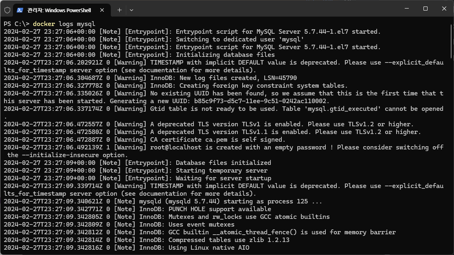
Task: Click 'InnoDB: Uses event mutexes' line
Action: (187, 225)
